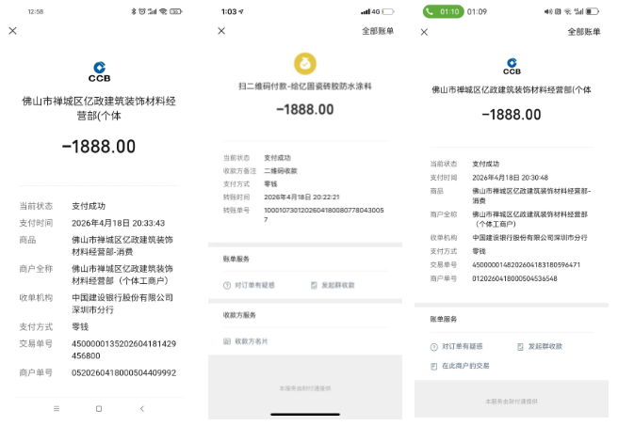This screenshot has height=426, width=618.
Task: Tap the CCB logo in left screen
Action: coord(99,71)
